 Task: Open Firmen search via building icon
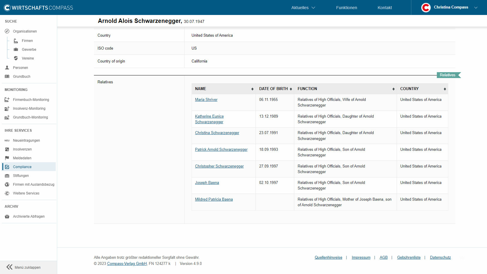(16, 40)
